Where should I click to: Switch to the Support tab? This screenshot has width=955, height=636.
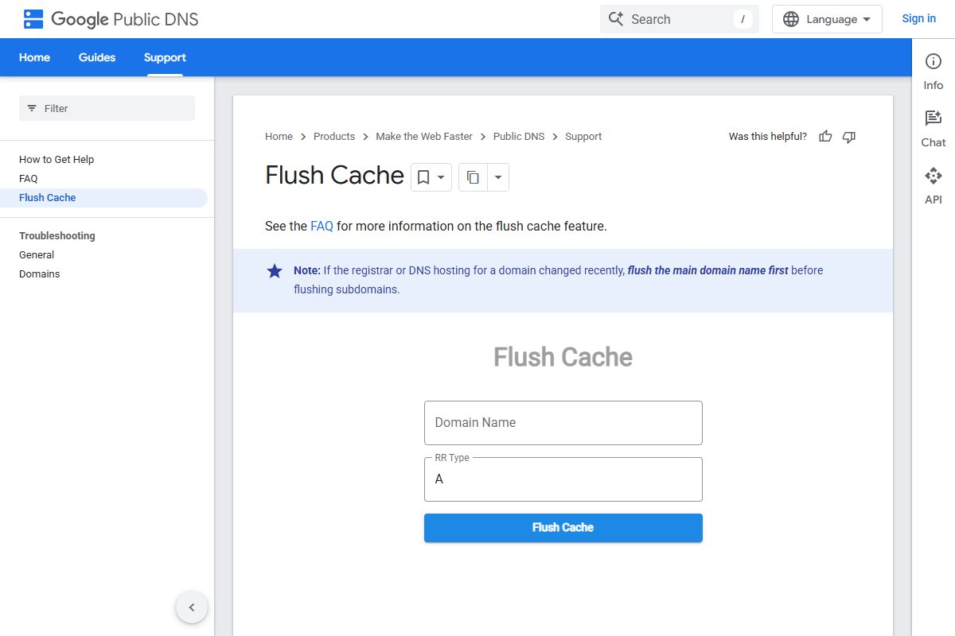pos(165,57)
